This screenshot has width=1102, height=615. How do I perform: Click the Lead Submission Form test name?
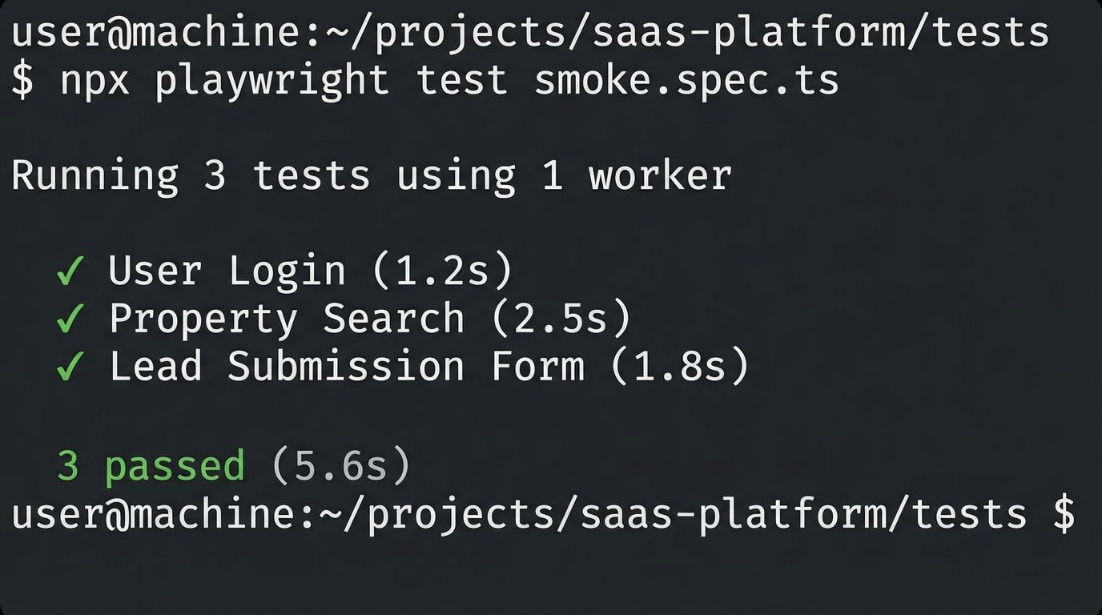(347, 366)
